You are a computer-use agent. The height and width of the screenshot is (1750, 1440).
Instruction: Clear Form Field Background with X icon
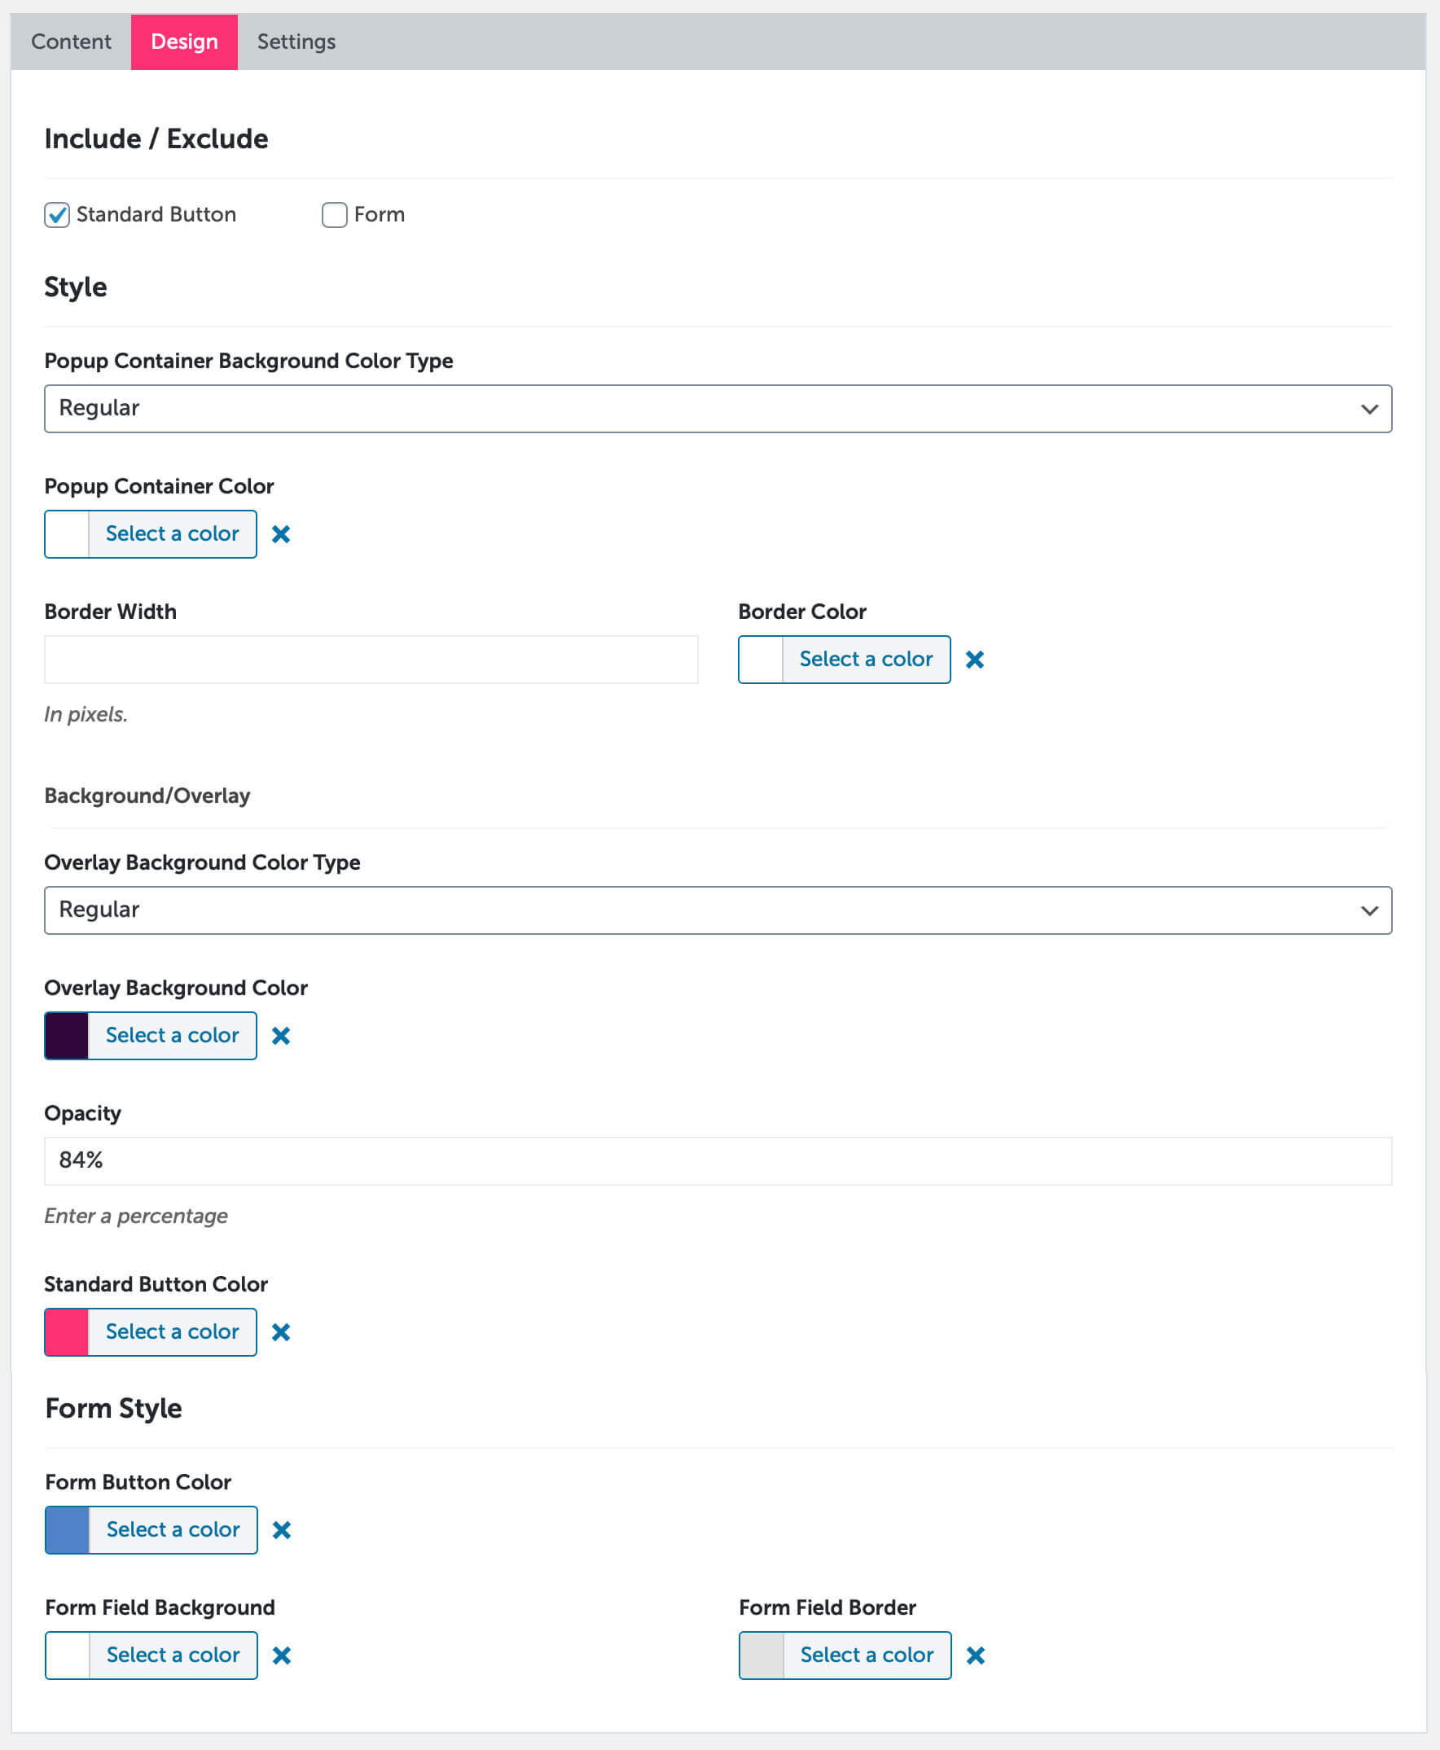point(282,1656)
